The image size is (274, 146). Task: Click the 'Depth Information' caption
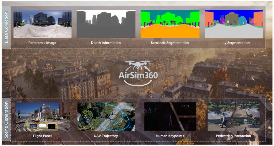[x=106, y=43]
